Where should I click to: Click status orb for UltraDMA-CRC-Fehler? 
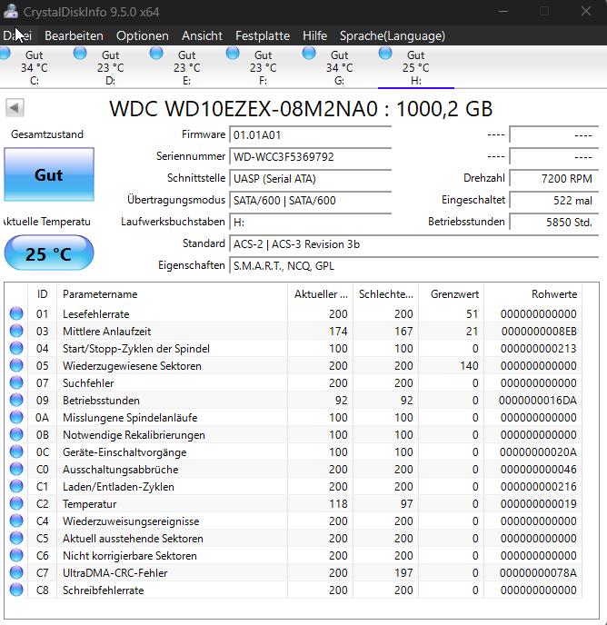[16, 573]
